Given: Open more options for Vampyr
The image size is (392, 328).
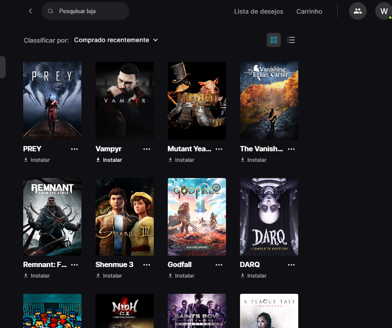Looking at the screenshot, I should 147,149.
